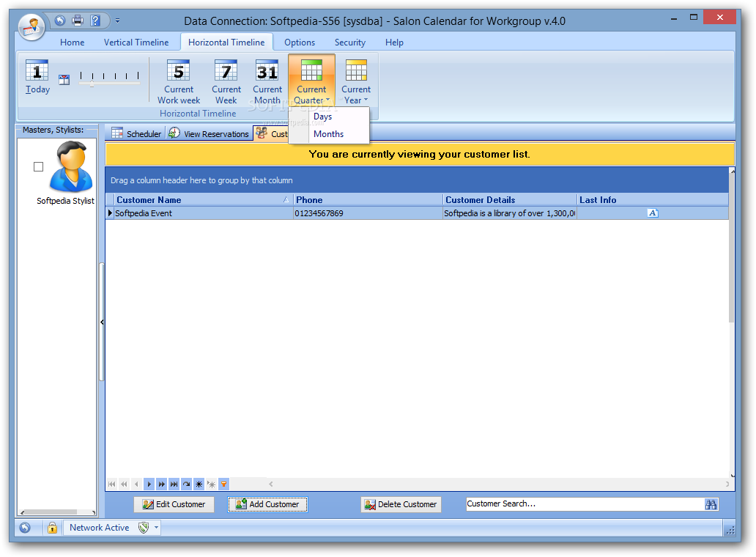Open the Help ribbon tab

point(394,43)
